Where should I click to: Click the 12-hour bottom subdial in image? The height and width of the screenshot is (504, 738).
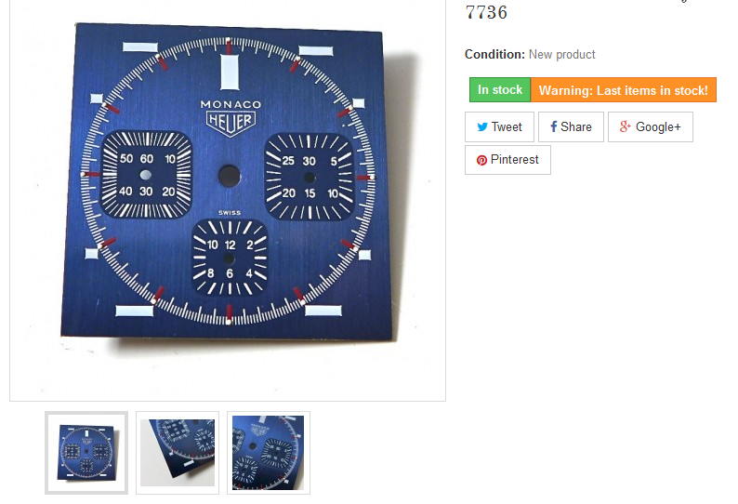coord(230,259)
